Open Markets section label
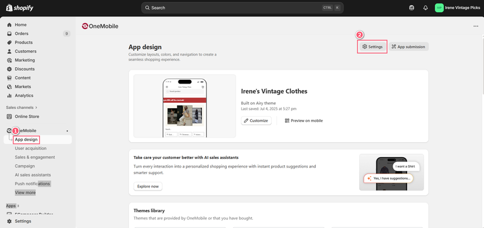 [23, 86]
